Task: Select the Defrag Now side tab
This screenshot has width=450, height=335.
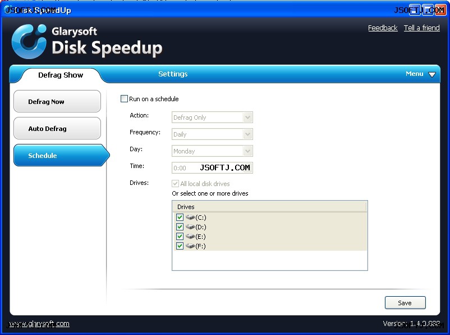Action: point(57,101)
